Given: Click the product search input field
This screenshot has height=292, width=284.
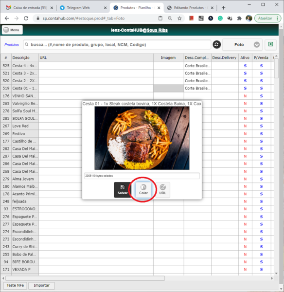Looking at the screenshot, I should coord(117,45).
